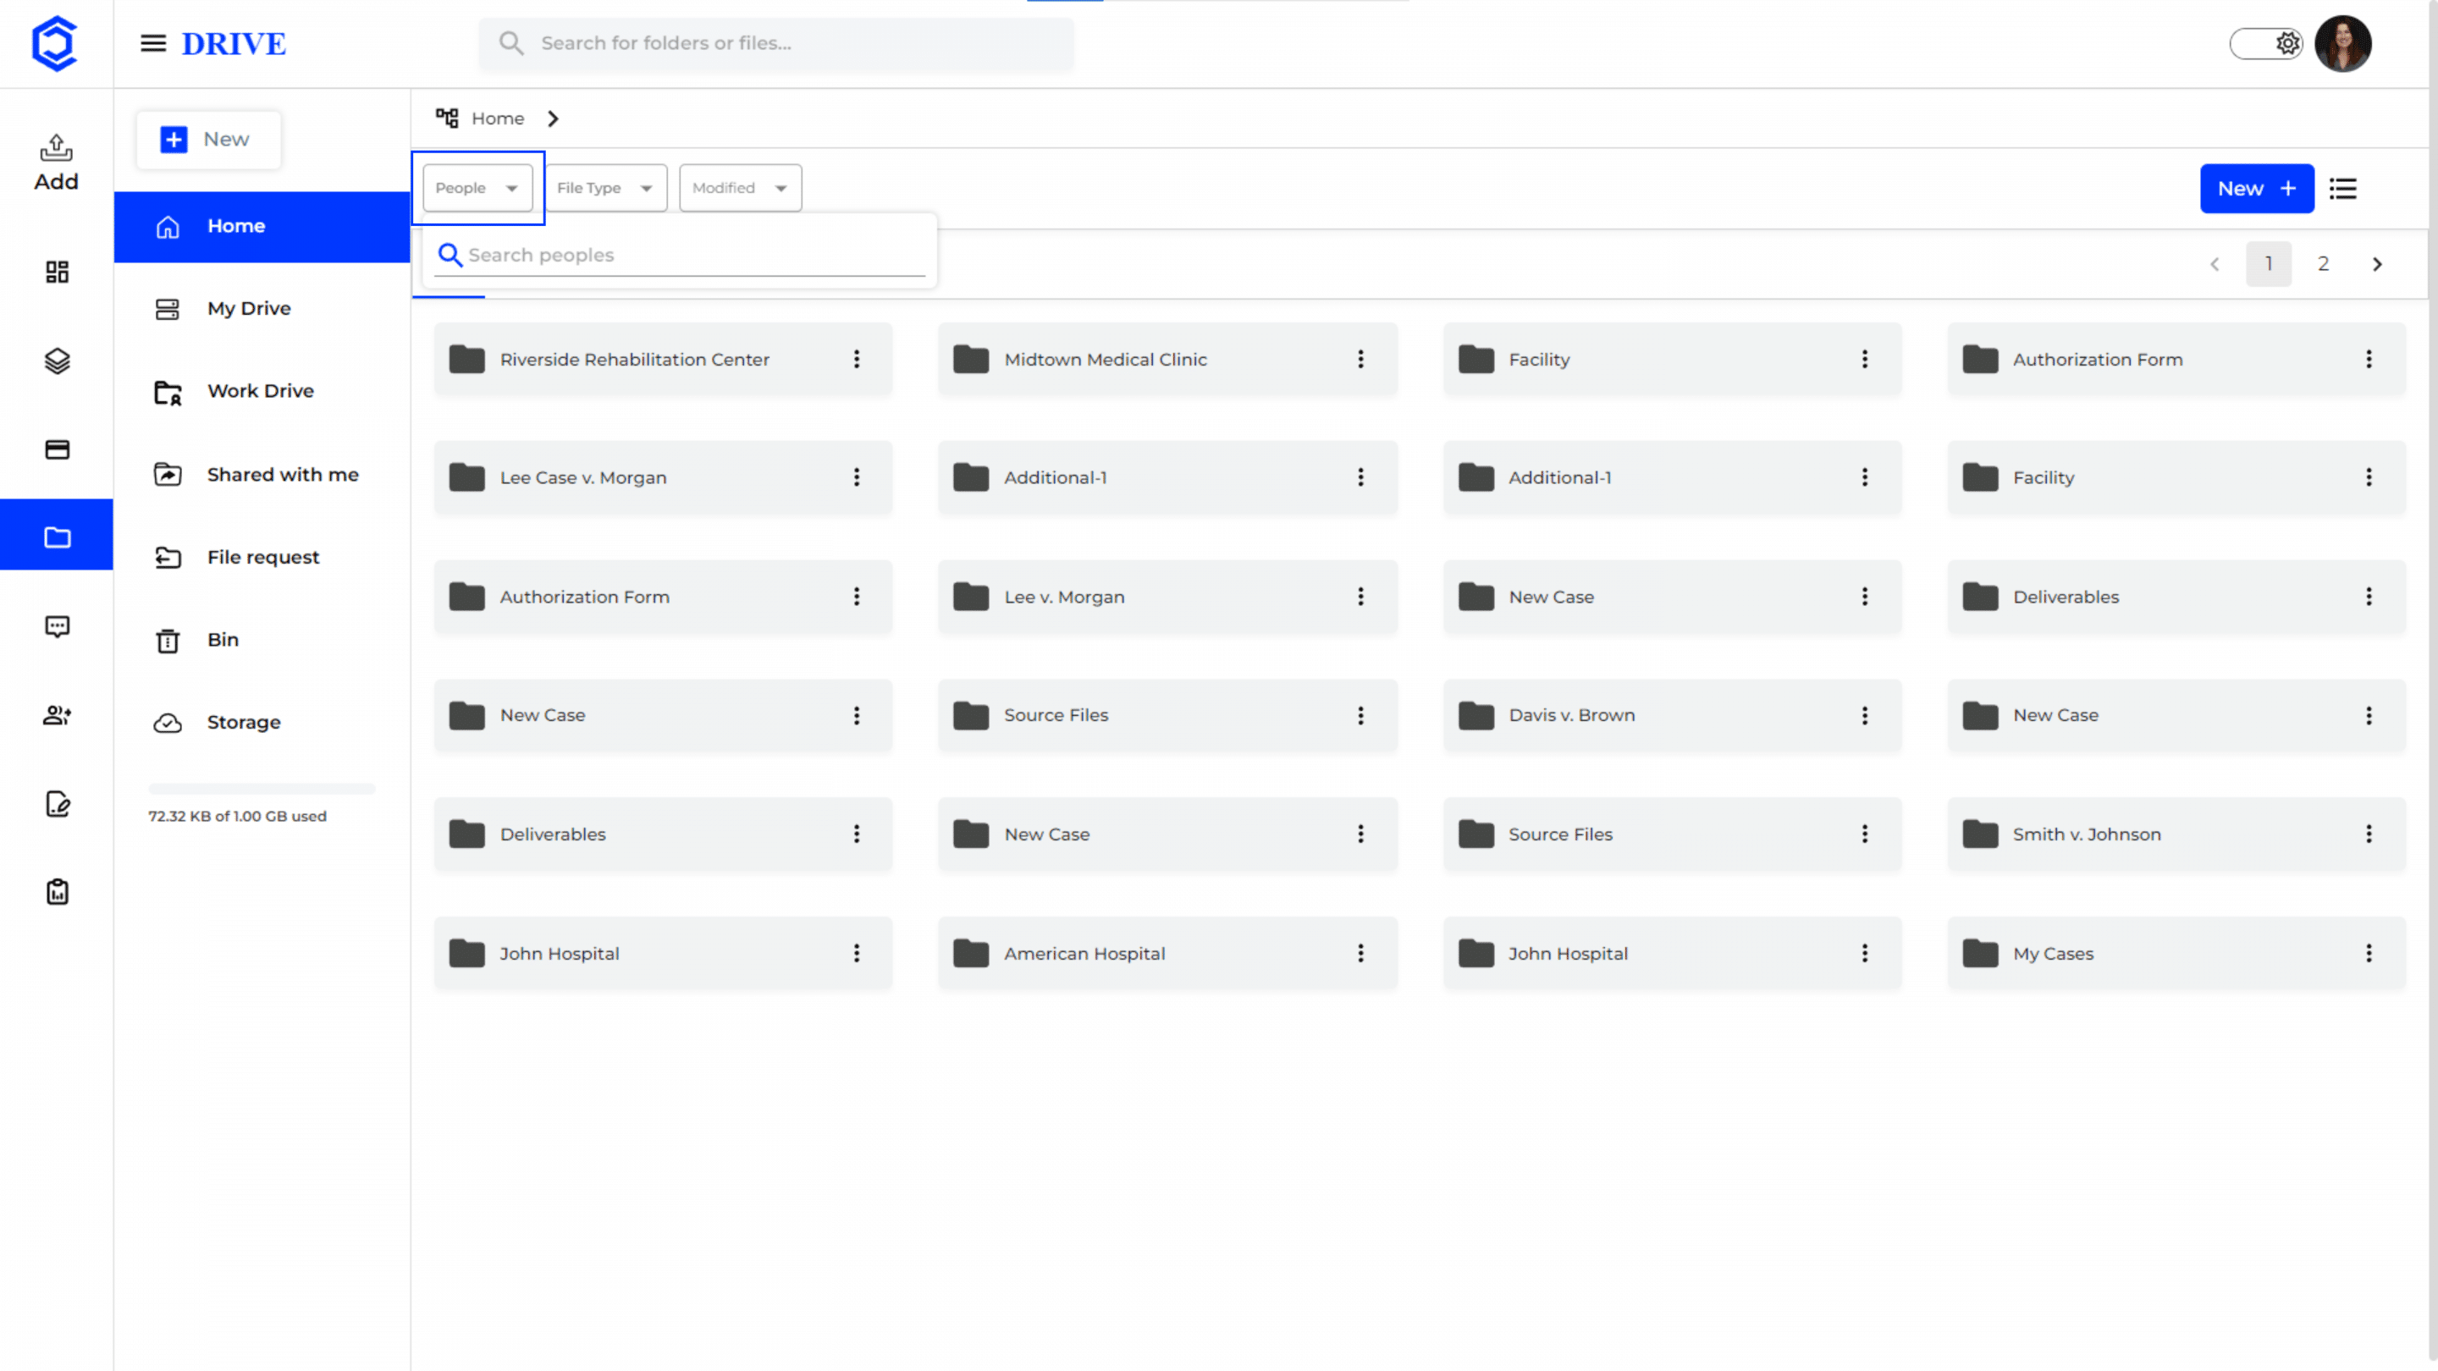Click the storage usage progress bar

coord(262,788)
